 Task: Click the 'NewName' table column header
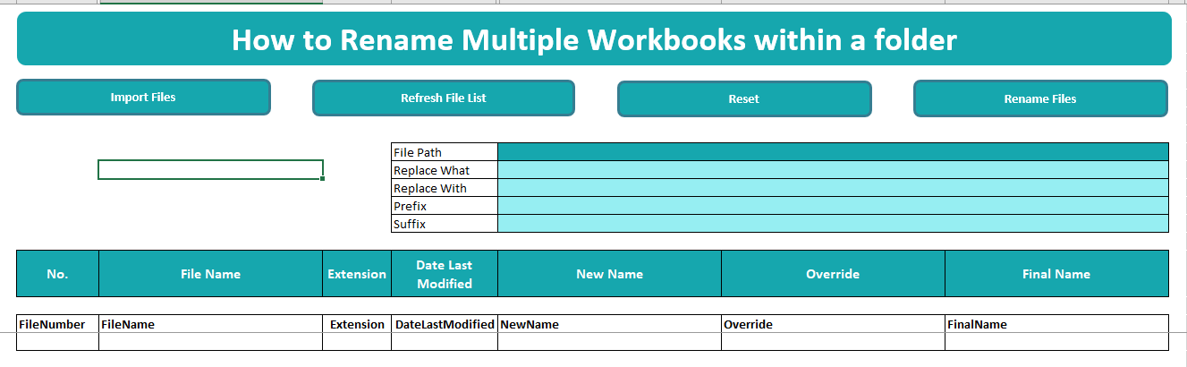click(x=609, y=324)
